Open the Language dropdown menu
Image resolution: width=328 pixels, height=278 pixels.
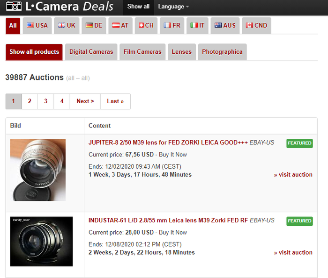pos(173,7)
